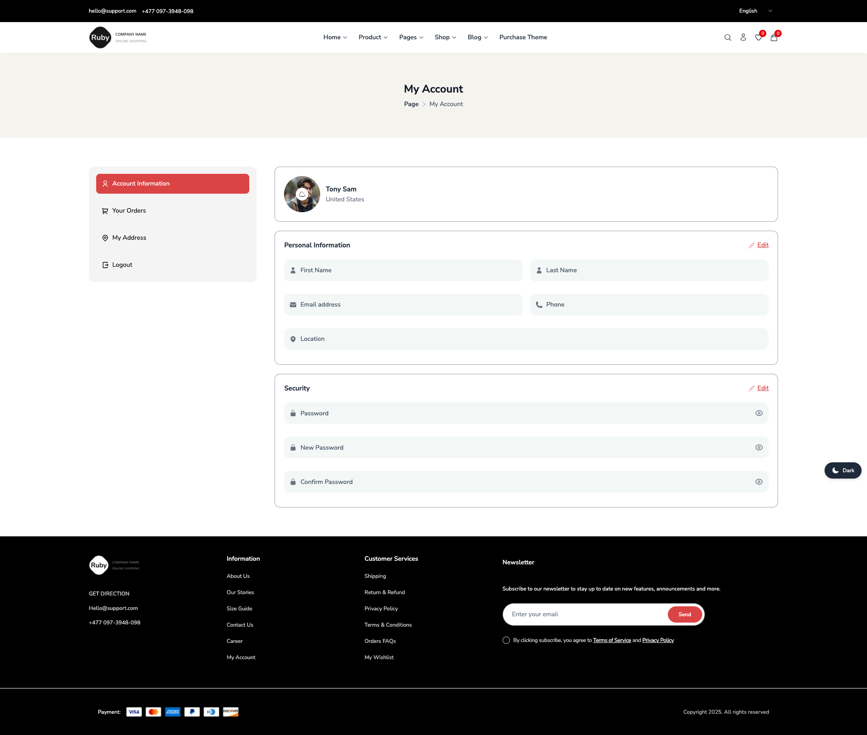Toggle visibility of Confirm Password field
This screenshot has height=735, width=867.
(x=759, y=482)
